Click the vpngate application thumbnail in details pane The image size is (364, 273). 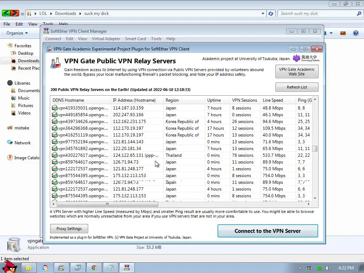pyautogui.click(x=14, y=245)
